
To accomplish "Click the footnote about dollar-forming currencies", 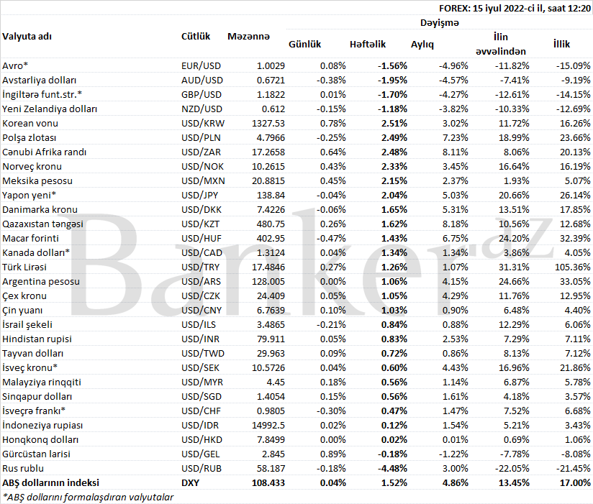I will click(88, 496).
